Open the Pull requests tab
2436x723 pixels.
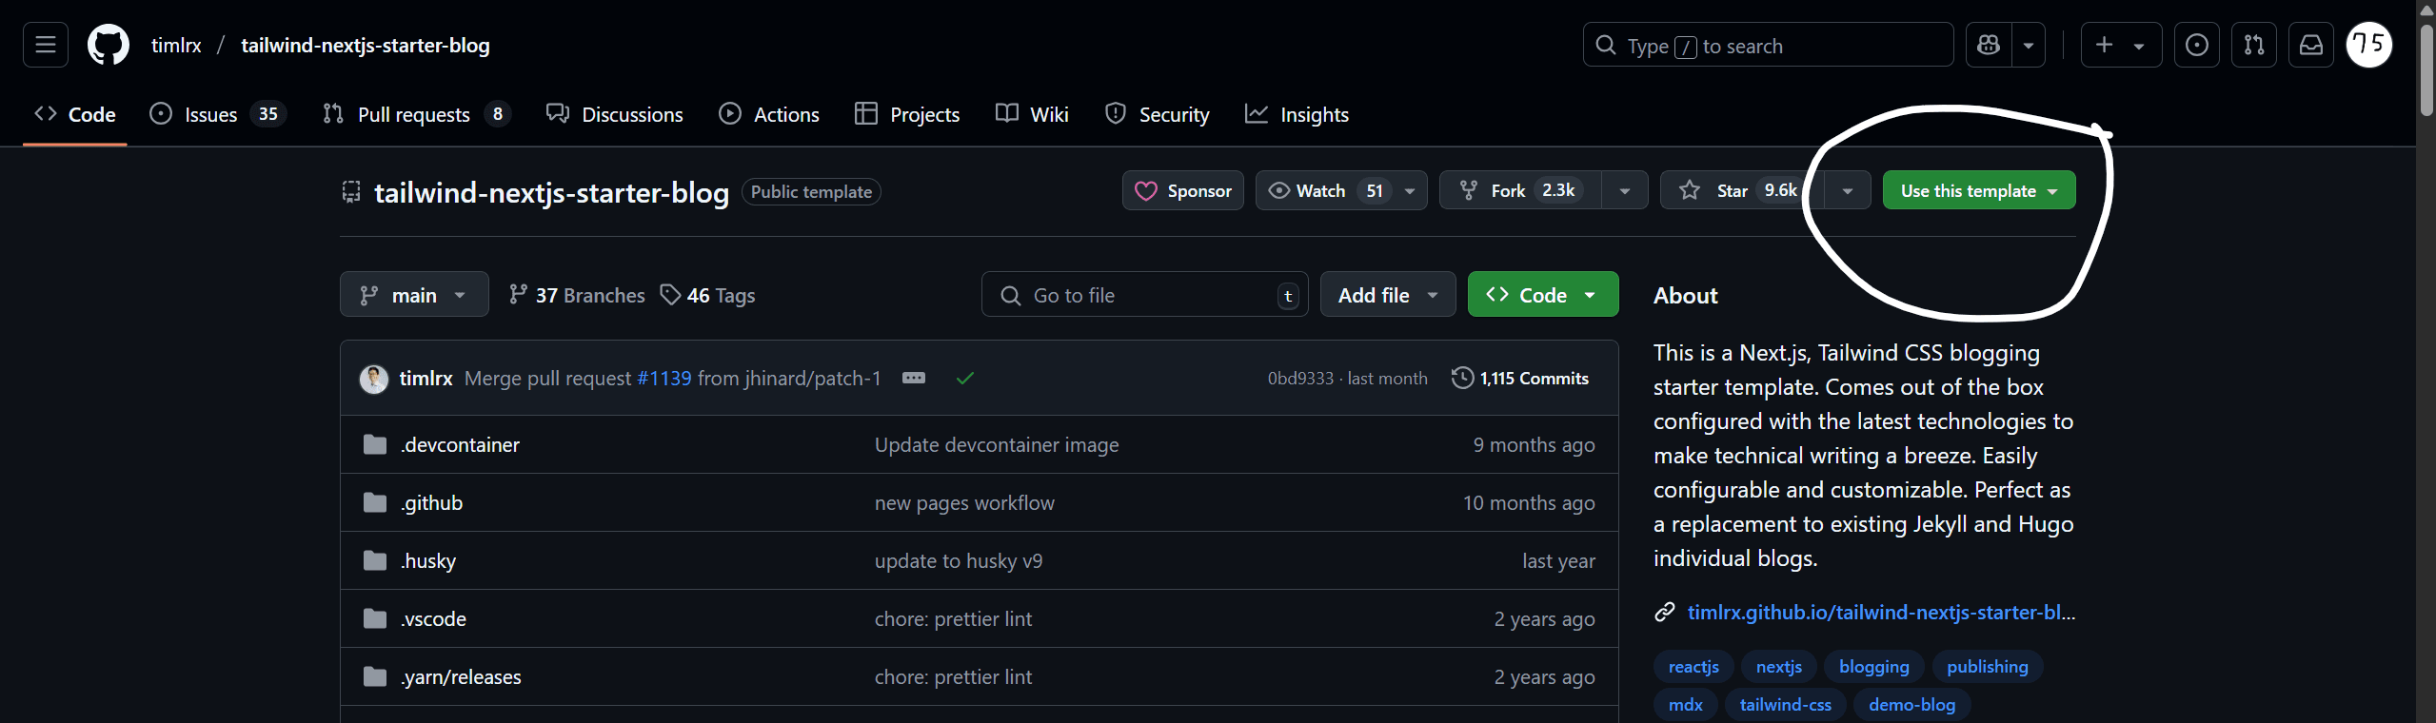coord(417,114)
